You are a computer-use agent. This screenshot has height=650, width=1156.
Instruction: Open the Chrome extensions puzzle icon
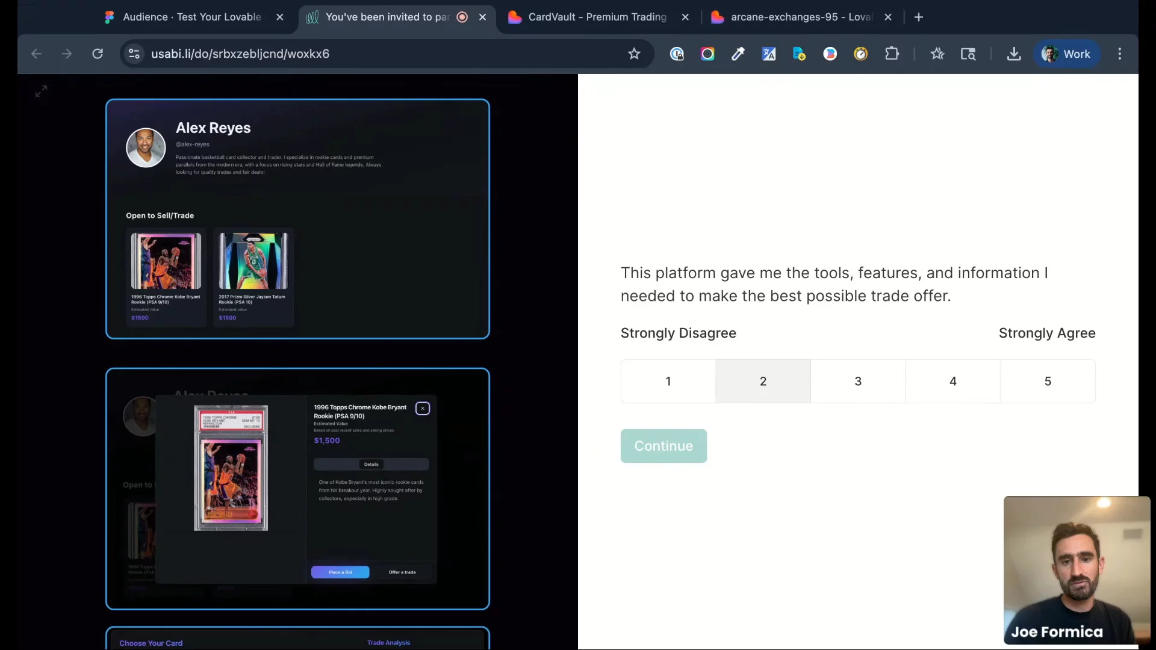(x=892, y=54)
